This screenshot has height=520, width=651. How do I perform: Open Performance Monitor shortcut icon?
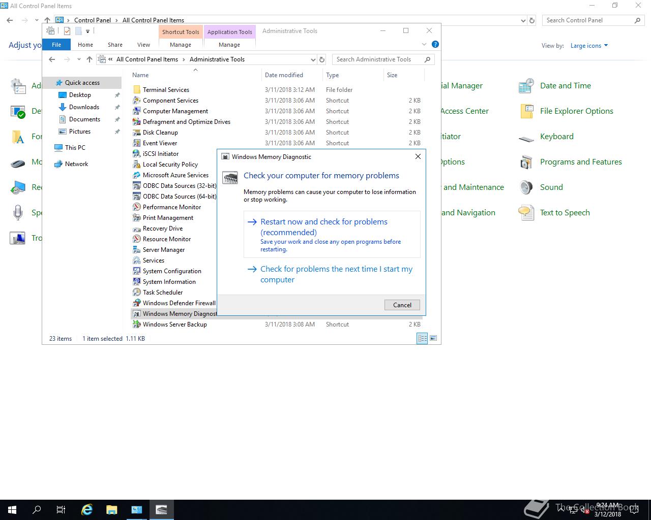(x=136, y=207)
